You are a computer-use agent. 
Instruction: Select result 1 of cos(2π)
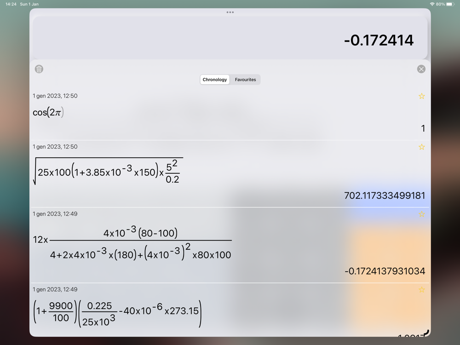[423, 128]
